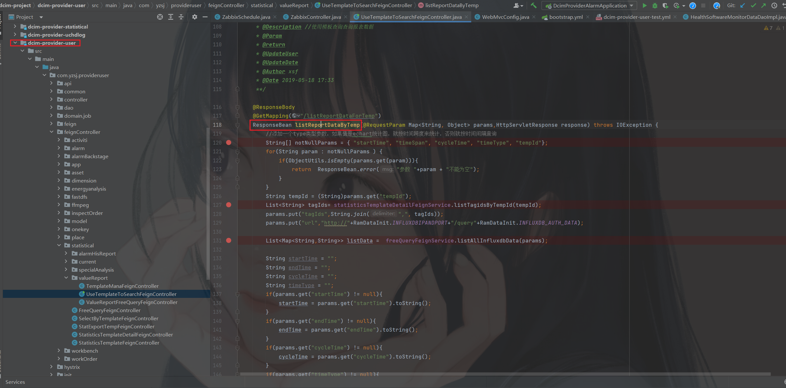Click the Project panel vertical scrollbar
Image resolution: width=786 pixels, height=388 pixels.
208,204
